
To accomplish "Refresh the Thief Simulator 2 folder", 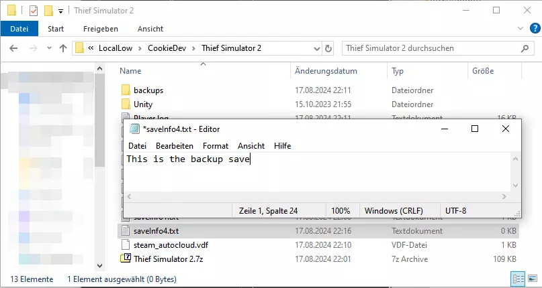I will [x=328, y=48].
